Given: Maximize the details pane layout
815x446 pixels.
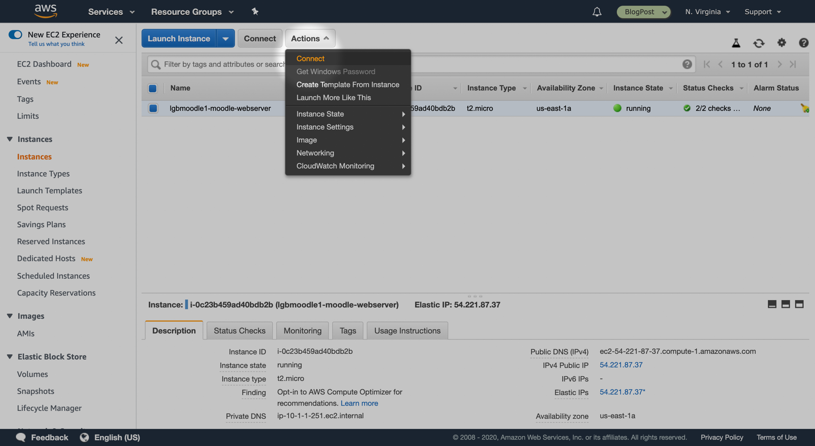Looking at the screenshot, I should [799, 304].
